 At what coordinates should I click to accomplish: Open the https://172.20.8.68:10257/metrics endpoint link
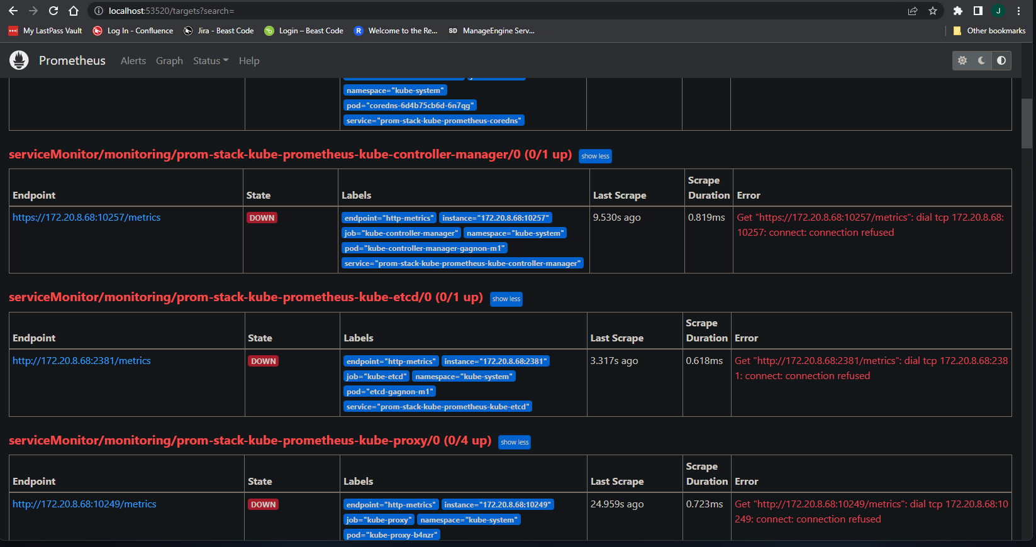click(86, 218)
